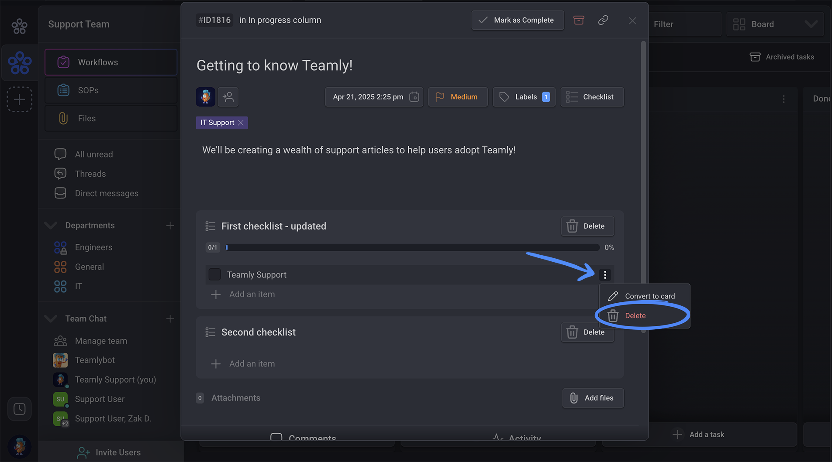Remove the IT Support label tag

point(241,123)
